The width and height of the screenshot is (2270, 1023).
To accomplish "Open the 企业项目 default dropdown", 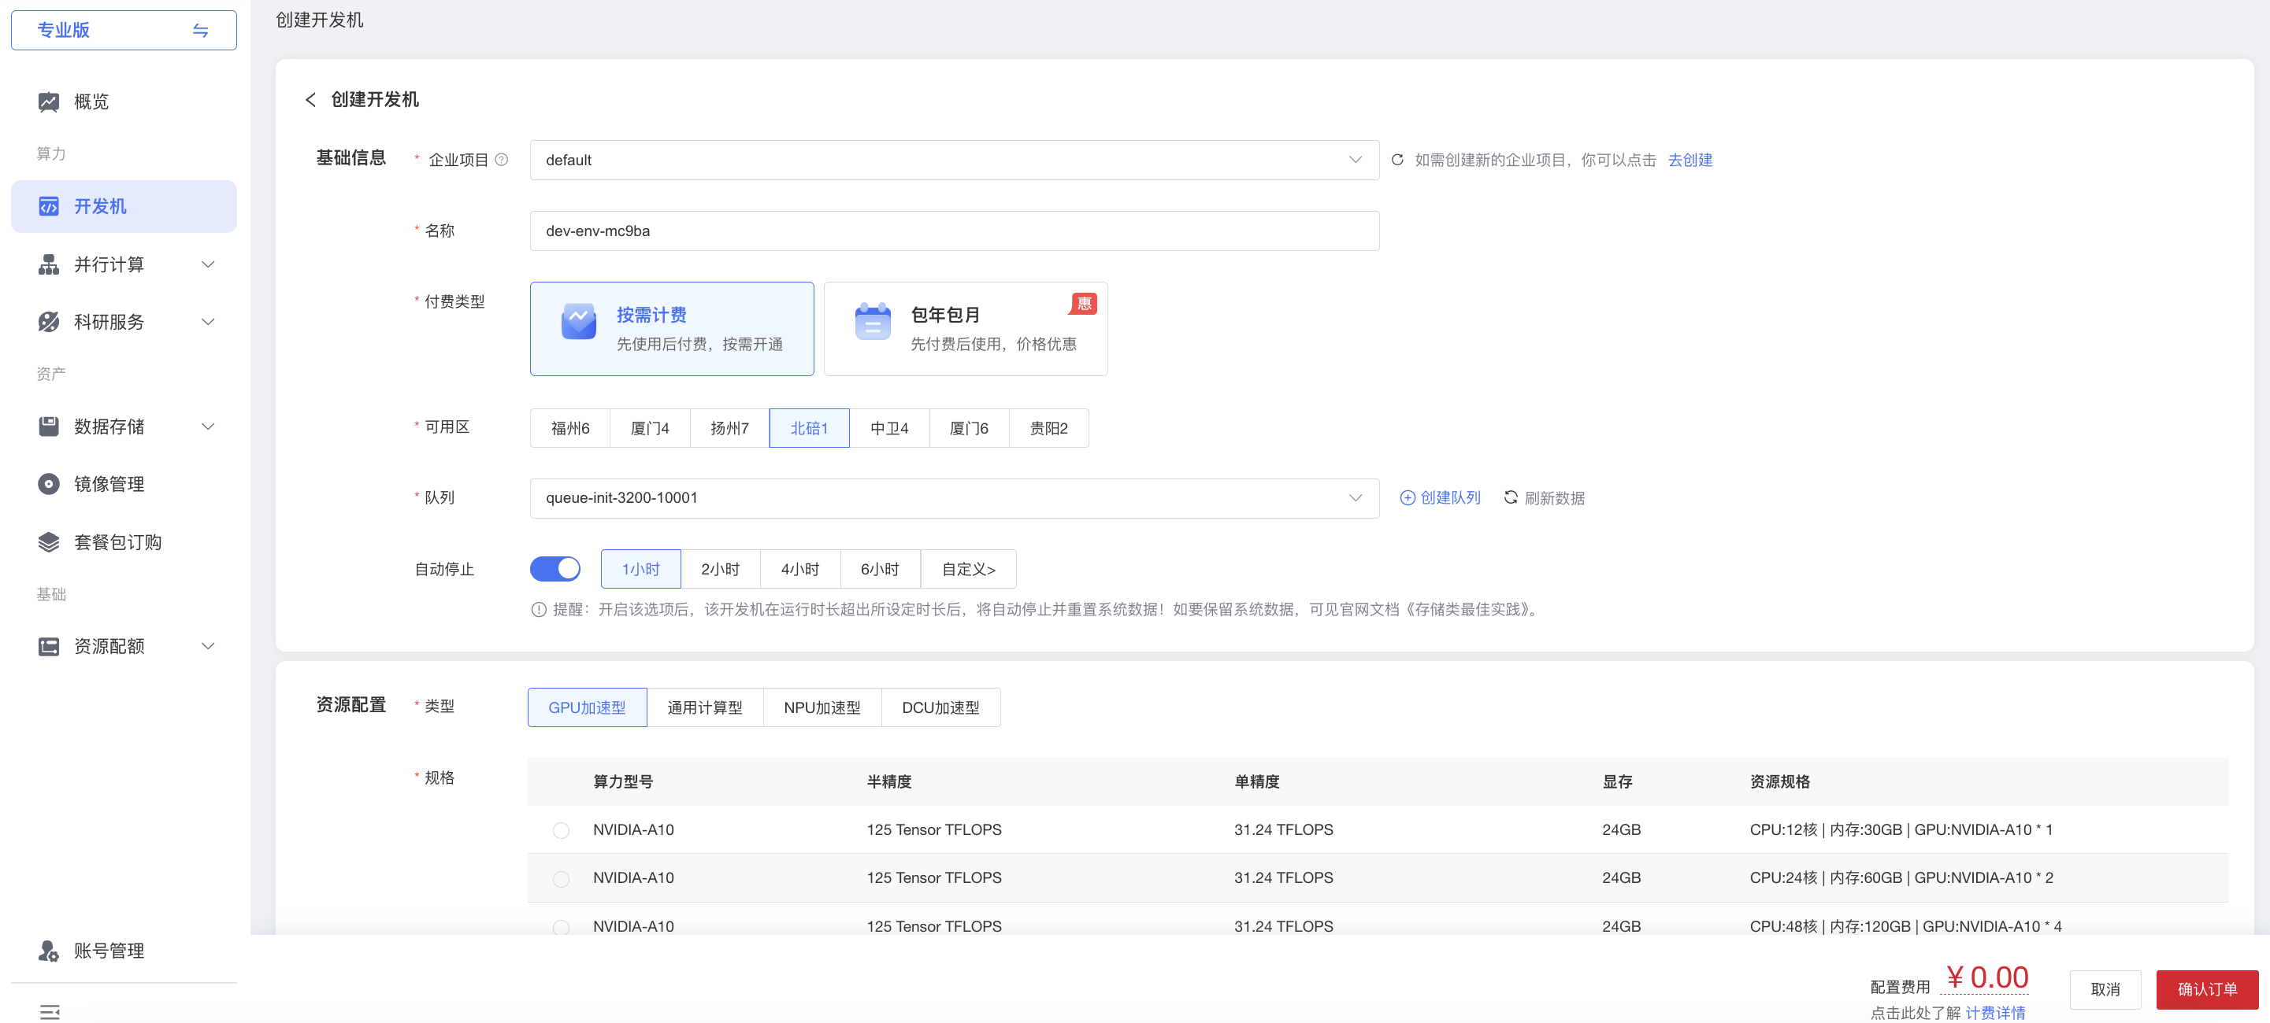I will (954, 161).
